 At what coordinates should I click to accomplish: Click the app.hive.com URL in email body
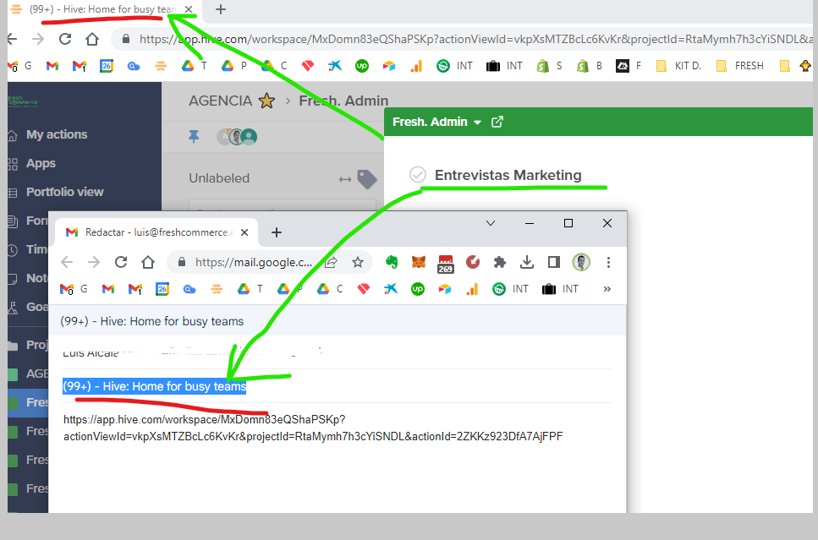(313, 428)
